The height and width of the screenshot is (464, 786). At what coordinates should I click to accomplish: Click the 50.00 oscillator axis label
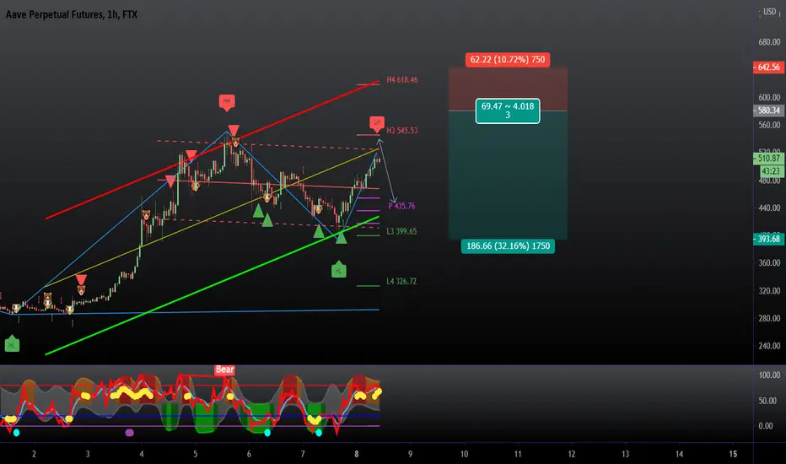tap(769, 401)
